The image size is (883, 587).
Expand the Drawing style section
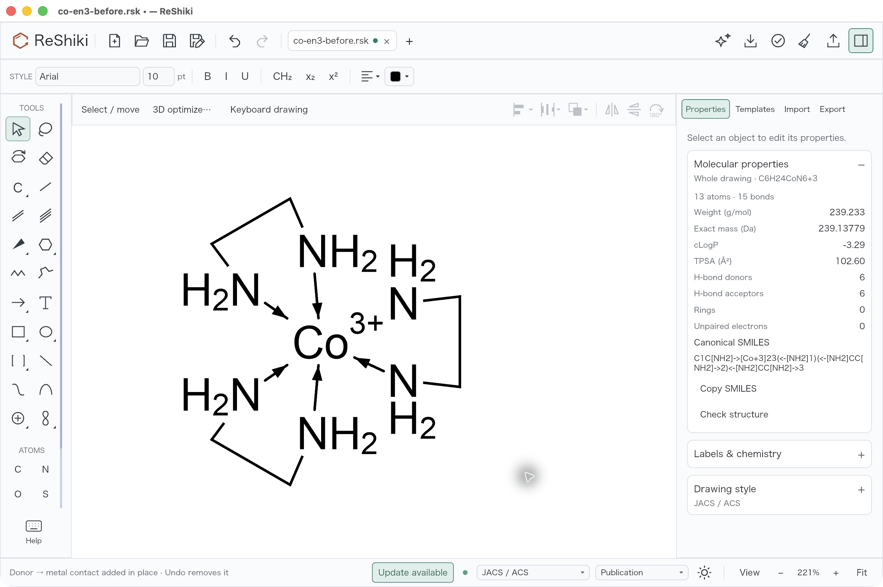click(779, 495)
